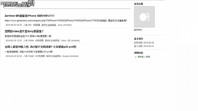The height and width of the screenshot is (111, 198).
Task: Click the 2019-06-02 00:25 post date
Action: [x=14, y=25]
